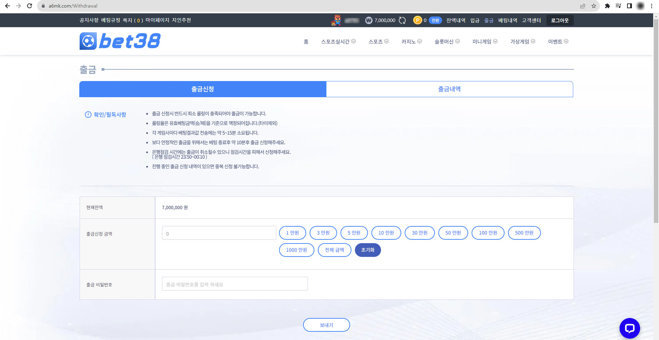Expand the 스포츠 menu
The image size is (659, 340).
[379, 42]
